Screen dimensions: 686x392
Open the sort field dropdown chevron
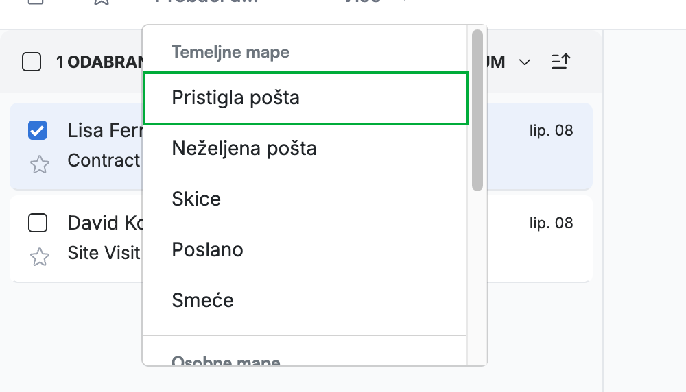(x=525, y=62)
